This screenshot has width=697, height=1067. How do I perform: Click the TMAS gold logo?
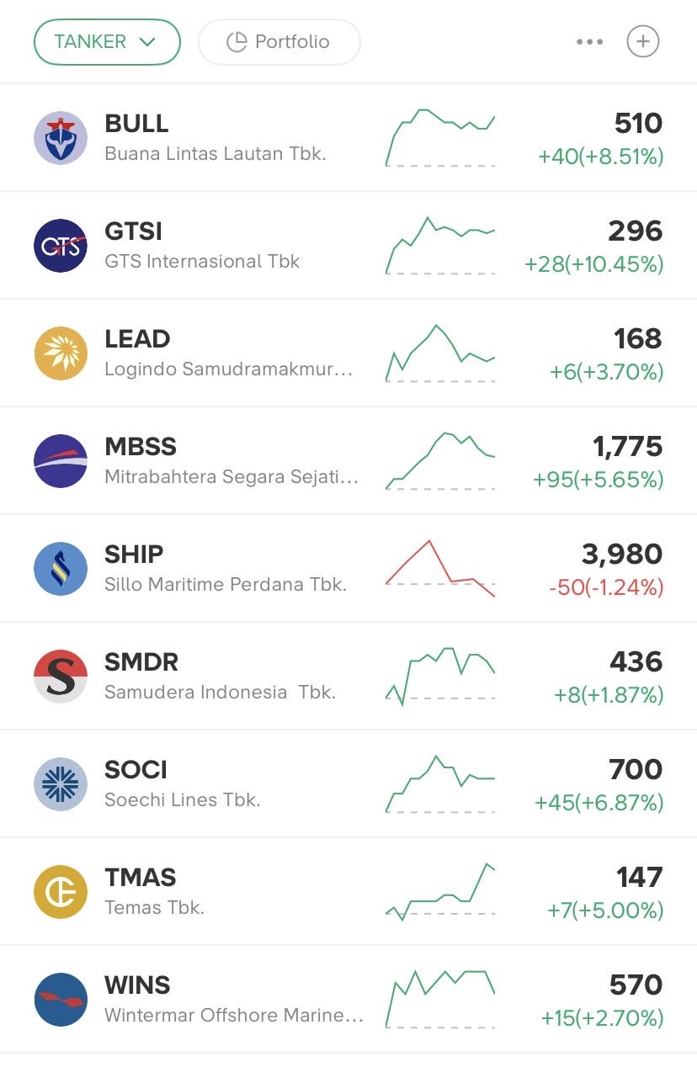point(61,892)
